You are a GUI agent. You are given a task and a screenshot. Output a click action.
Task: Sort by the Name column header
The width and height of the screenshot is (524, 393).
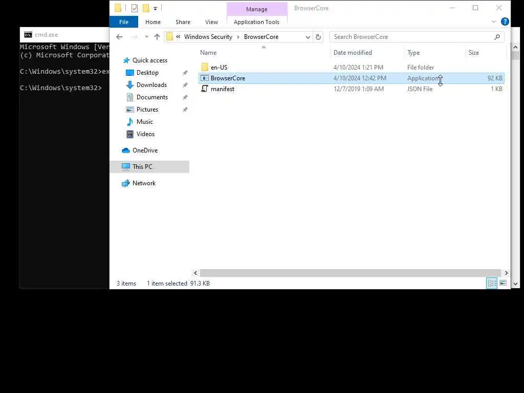(208, 53)
